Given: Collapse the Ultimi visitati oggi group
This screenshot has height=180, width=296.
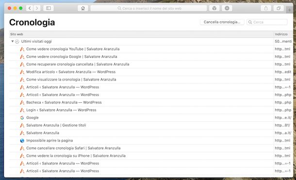Looking at the screenshot, I should tap(12, 41).
